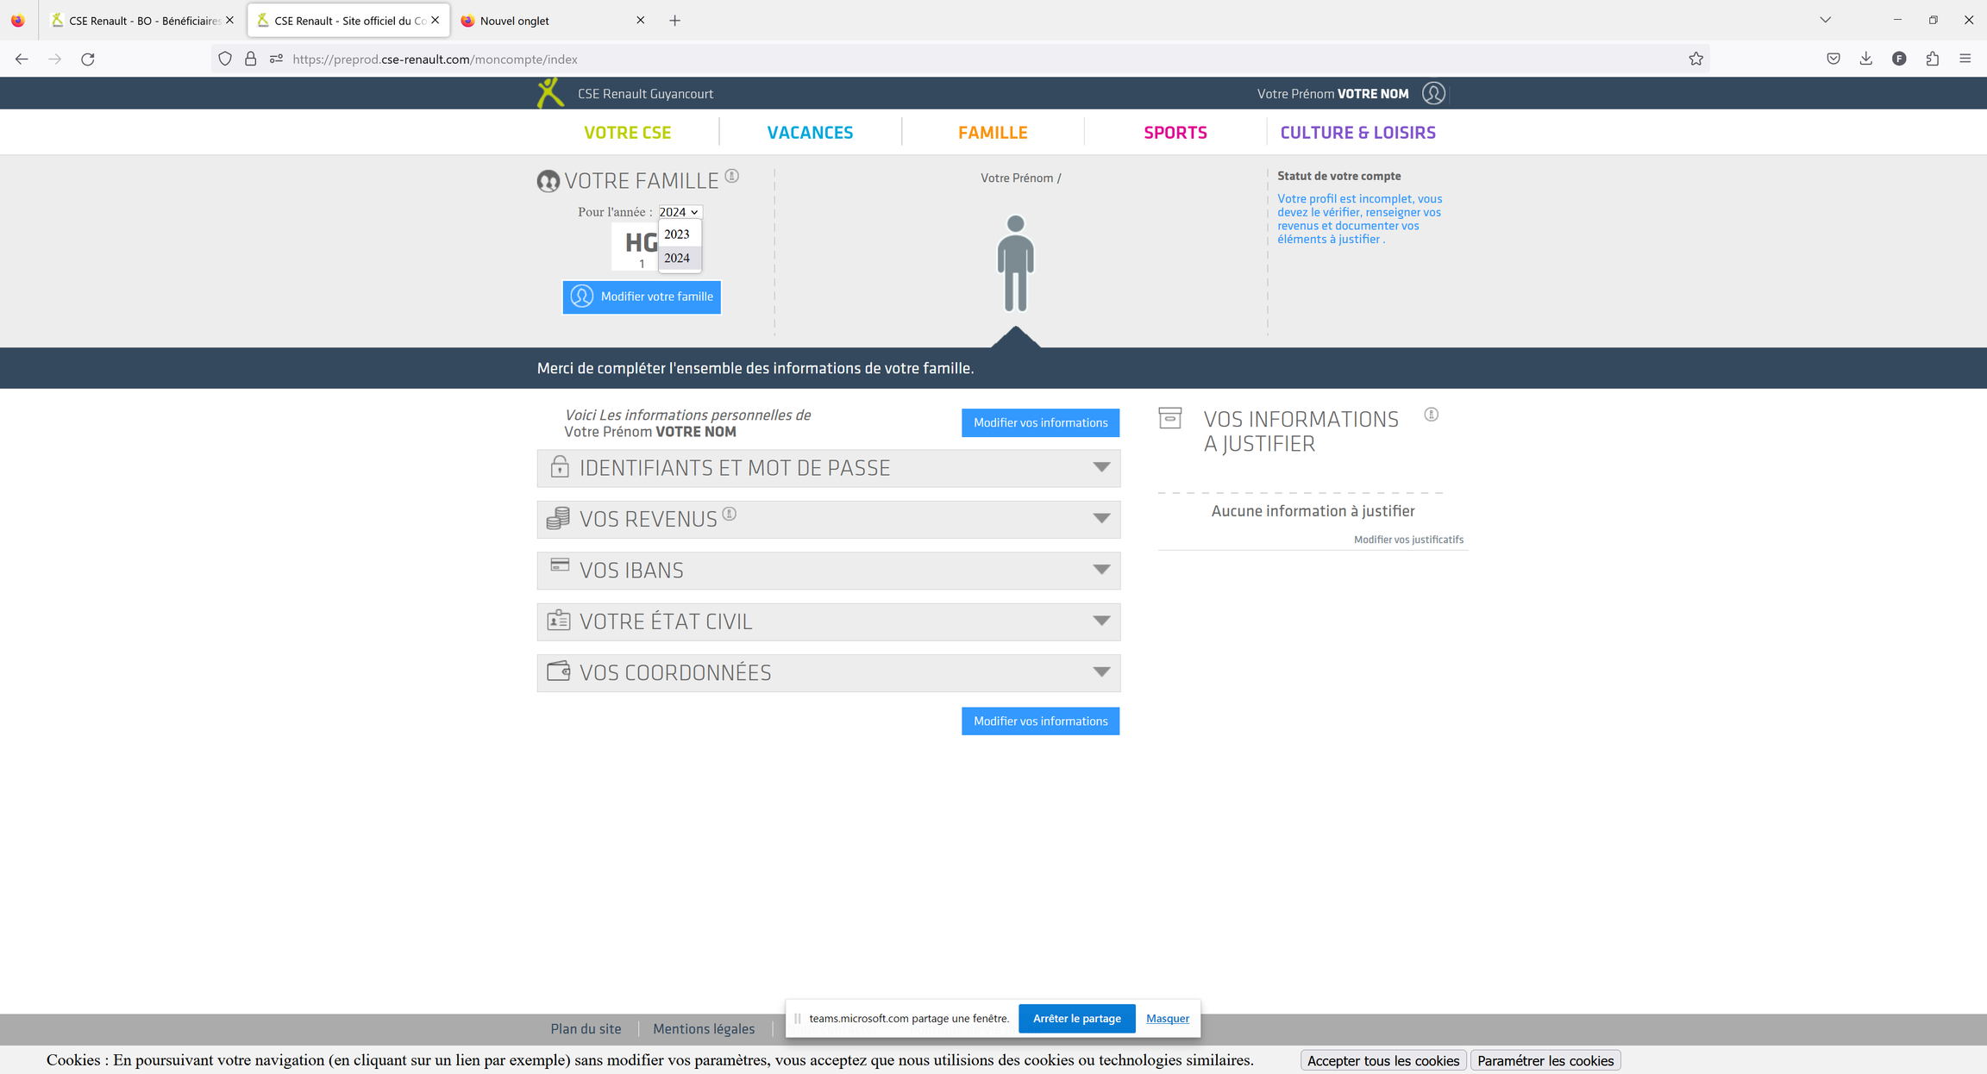
Task: Click the info icon beside VOS INFORMATIONS A JUSTIFIER
Action: (x=1432, y=415)
